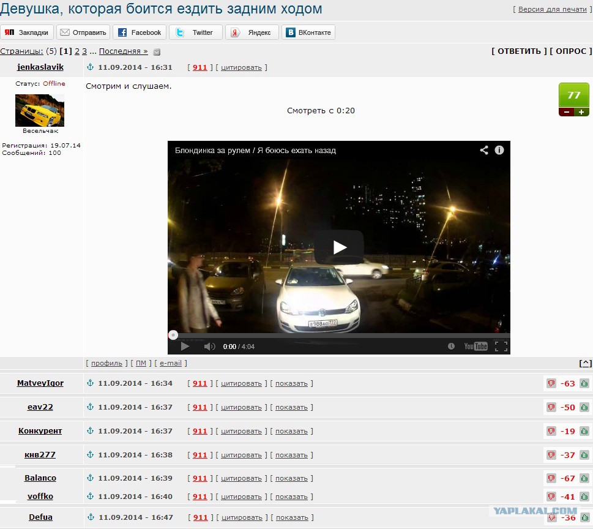Go to page 2 of thread
593x529 pixels.
[x=77, y=51]
